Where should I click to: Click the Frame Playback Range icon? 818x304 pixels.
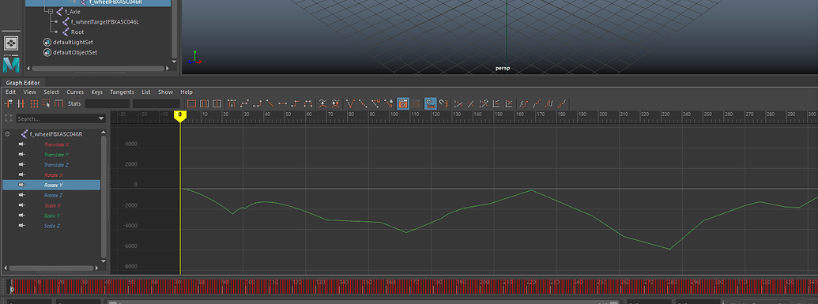(x=205, y=103)
